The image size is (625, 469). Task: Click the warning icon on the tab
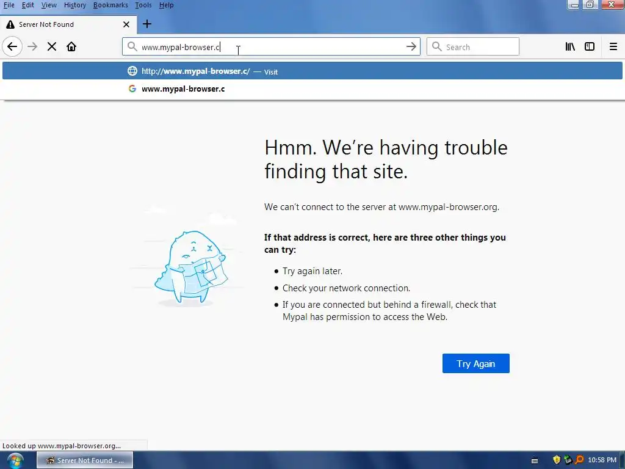10,24
